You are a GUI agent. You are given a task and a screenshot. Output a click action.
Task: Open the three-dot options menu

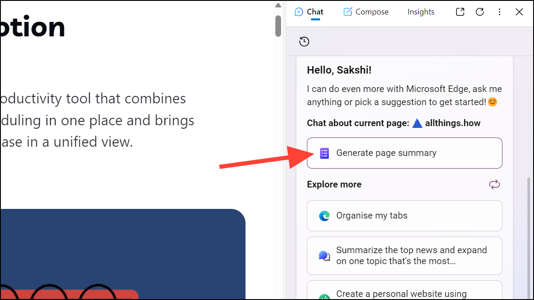(x=500, y=12)
